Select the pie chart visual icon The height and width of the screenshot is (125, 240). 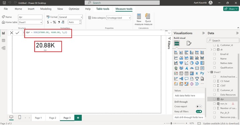192,63
